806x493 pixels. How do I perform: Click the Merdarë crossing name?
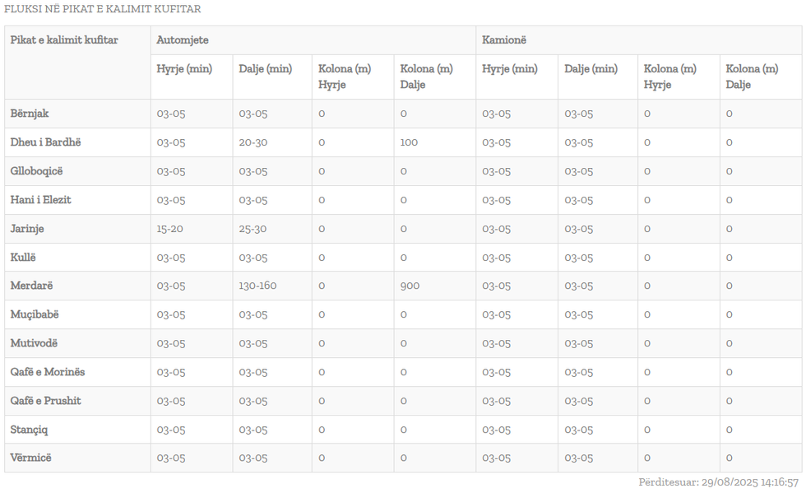31,286
